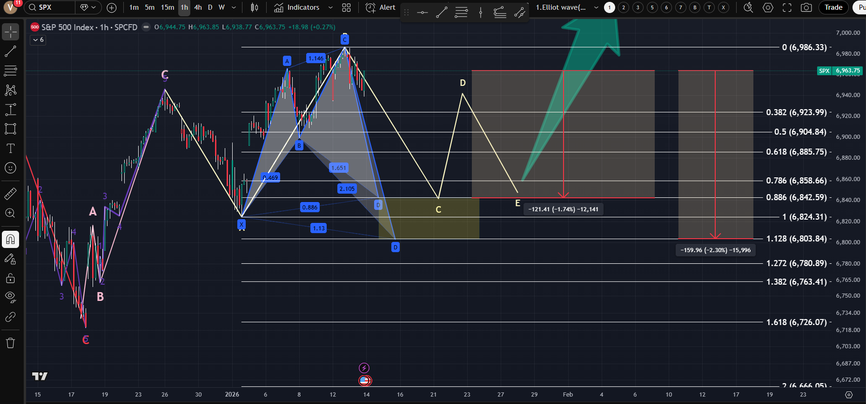Expand the collapsed indicators legend showing 6
This screenshot has width=866, height=404.
pyautogui.click(x=38, y=40)
